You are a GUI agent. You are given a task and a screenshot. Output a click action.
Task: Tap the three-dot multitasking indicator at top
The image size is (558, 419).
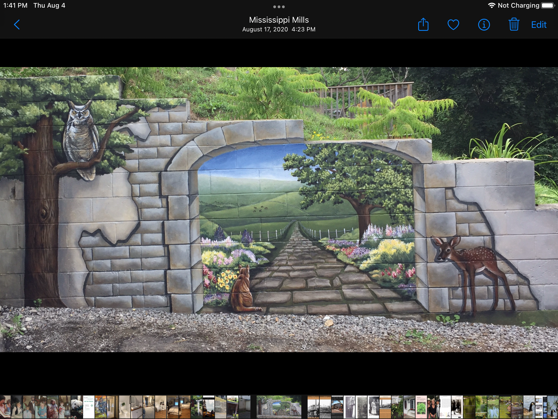click(x=279, y=7)
